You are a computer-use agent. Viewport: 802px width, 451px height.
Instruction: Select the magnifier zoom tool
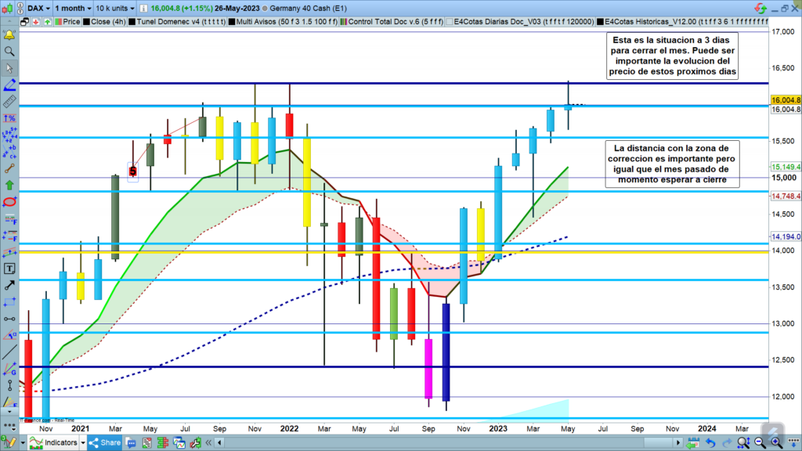(9, 52)
